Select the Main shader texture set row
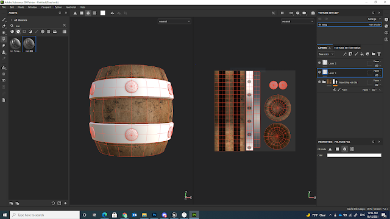Viewport: 390px width, 219px height. 349,24
